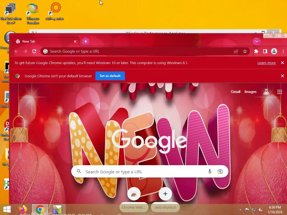Viewport: 287px width, 215px height.
Task: Open the tab search dropdown arrow
Action: click(x=257, y=41)
